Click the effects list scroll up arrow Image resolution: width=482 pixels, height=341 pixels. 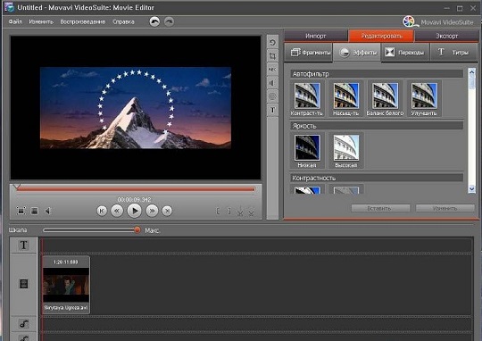pyautogui.click(x=472, y=71)
